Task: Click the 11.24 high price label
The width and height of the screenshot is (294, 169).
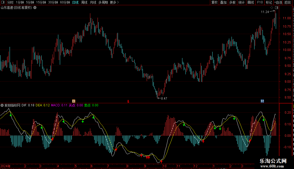Action: pos(265,12)
